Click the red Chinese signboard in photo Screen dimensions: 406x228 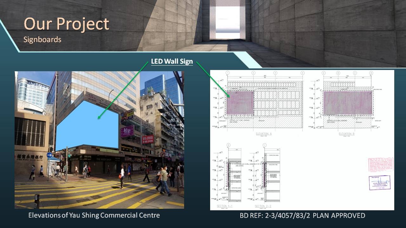click(x=148, y=139)
